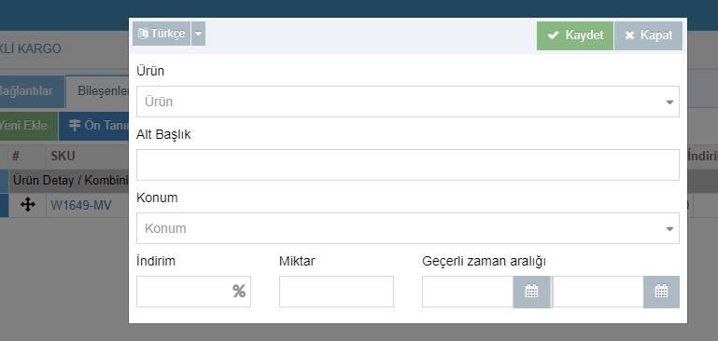Click the checkmark icon on Kaydet
This screenshot has height=341, width=718.
(553, 35)
